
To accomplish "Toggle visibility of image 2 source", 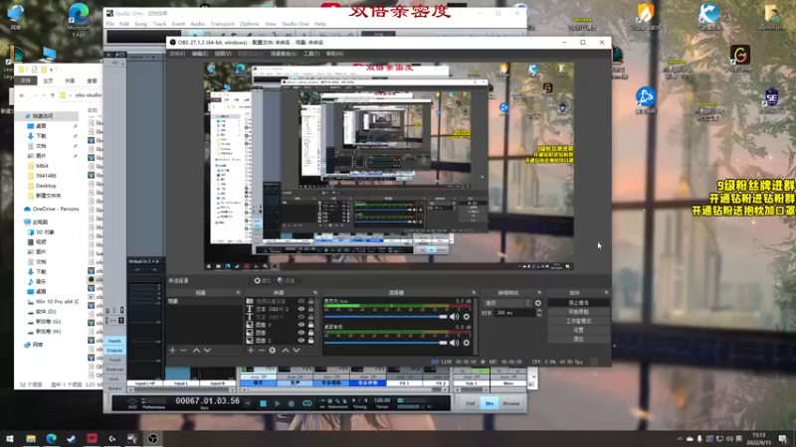I will click(x=301, y=341).
